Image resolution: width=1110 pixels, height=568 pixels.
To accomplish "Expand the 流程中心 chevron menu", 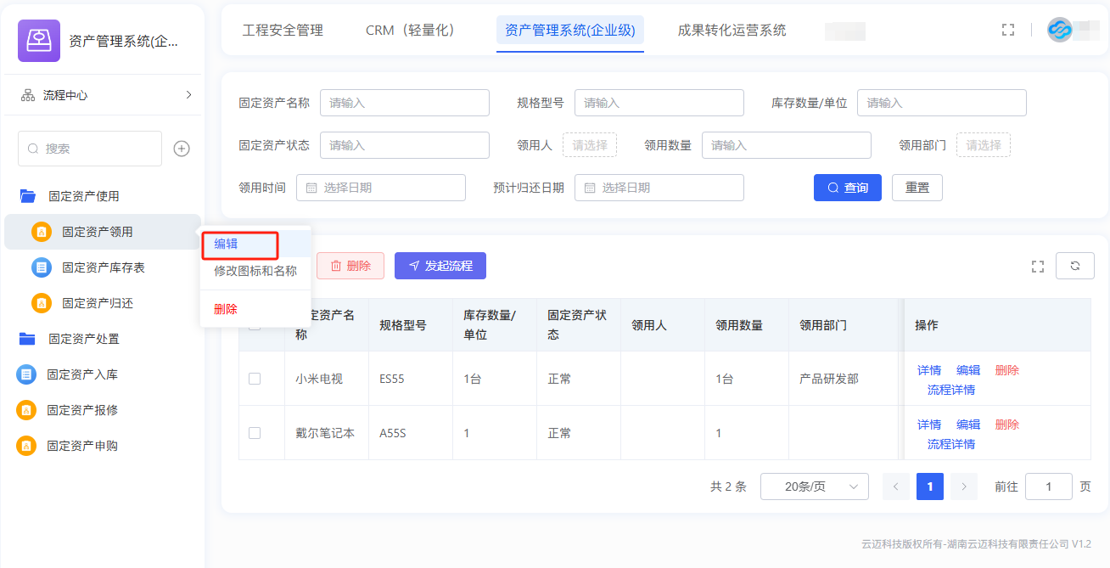I will 188,95.
